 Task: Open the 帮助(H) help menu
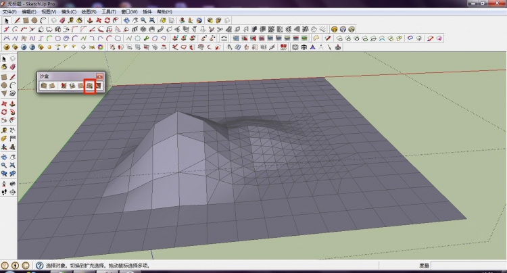[164, 12]
